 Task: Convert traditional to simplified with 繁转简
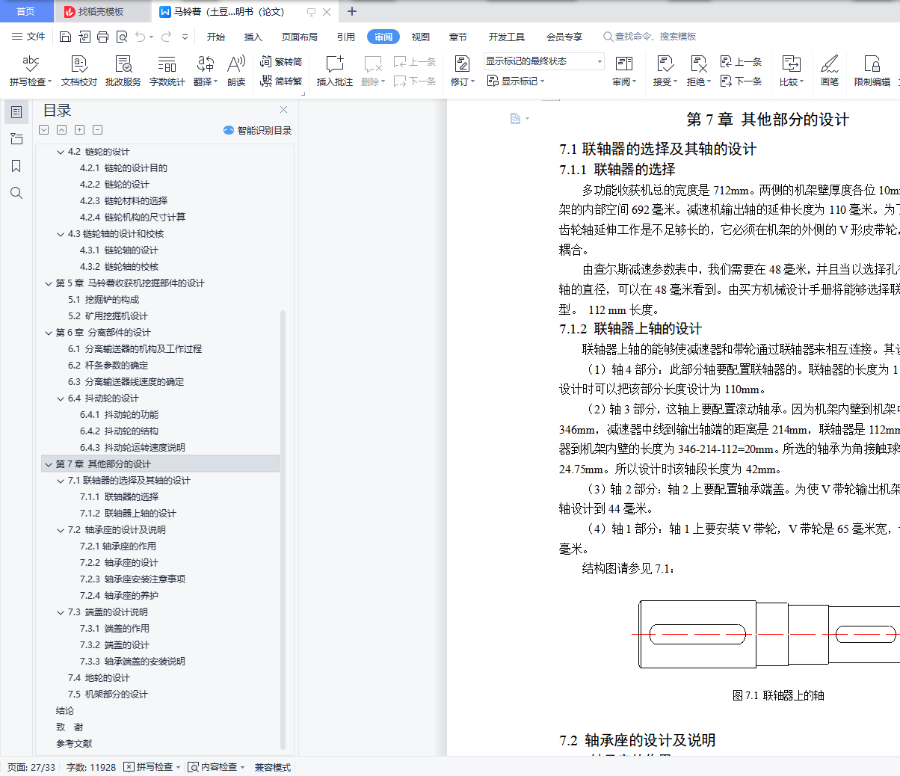pyautogui.click(x=281, y=61)
